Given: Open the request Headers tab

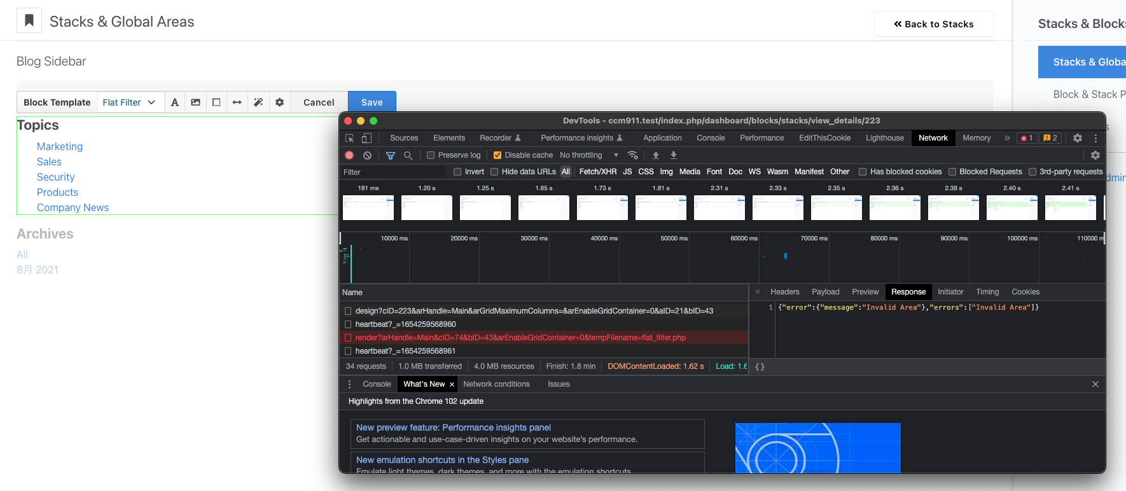Looking at the screenshot, I should pos(784,292).
